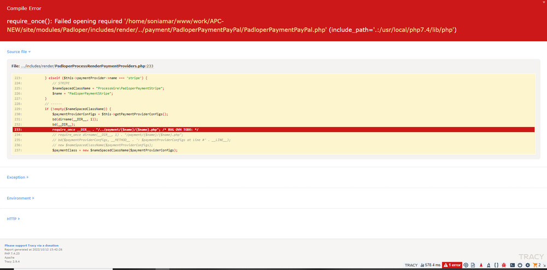Viewport: 547px width, 270px height.
Task: Open PadloperProcessRenderPaymentProviders.php file link
Action: tap(100, 65)
